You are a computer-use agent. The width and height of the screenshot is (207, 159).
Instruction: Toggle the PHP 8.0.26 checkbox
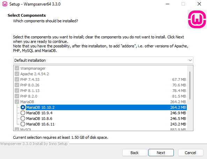tap(17, 85)
